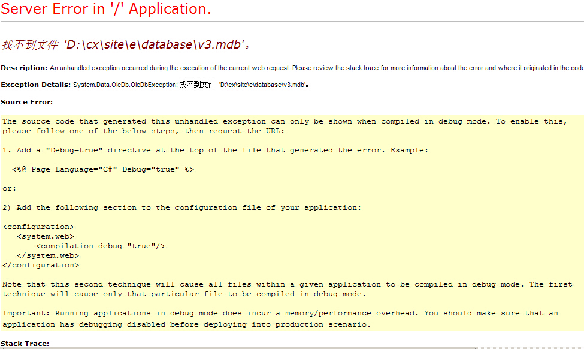
Task: Click the 'The source code that generated' sentence
Action: click(284, 126)
